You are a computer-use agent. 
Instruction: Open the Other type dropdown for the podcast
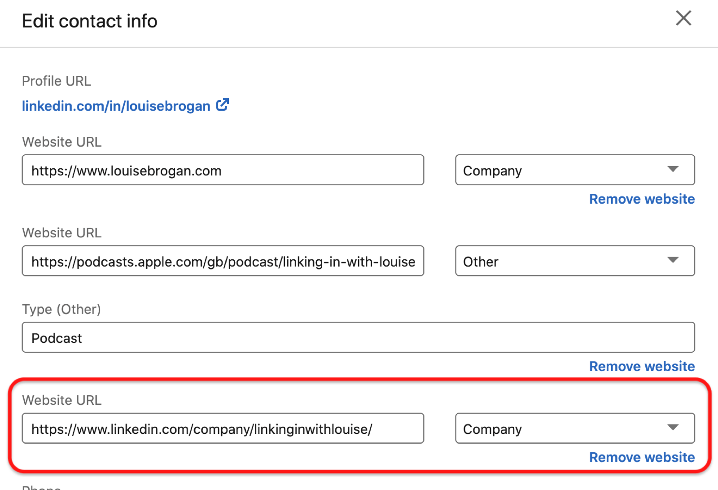[x=574, y=261]
